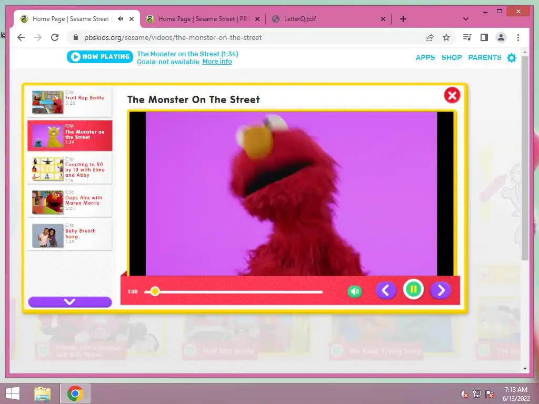The width and height of the screenshot is (539, 404).
Task: Toggle the browser side panel
Action: click(484, 37)
